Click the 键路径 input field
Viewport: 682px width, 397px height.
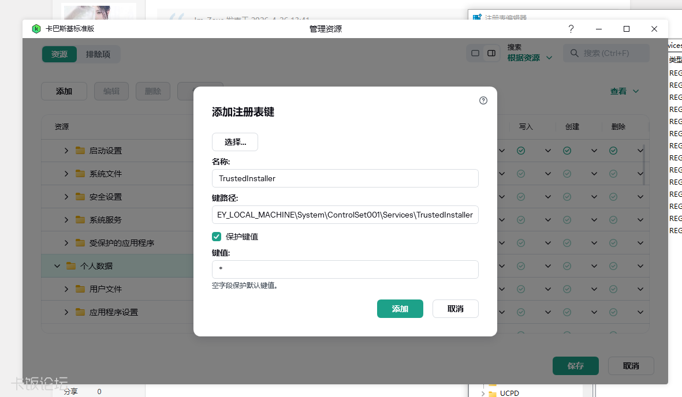coord(345,215)
